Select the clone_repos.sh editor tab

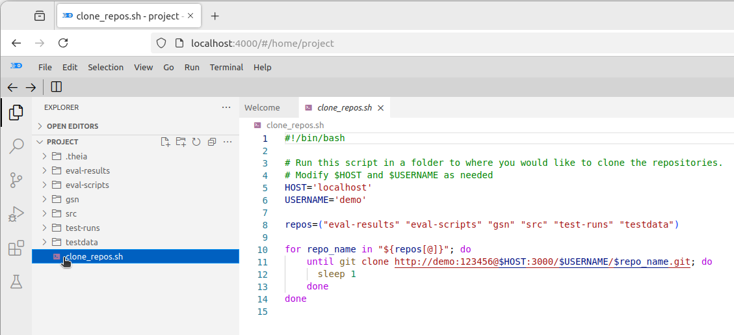[x=345, y=108]
